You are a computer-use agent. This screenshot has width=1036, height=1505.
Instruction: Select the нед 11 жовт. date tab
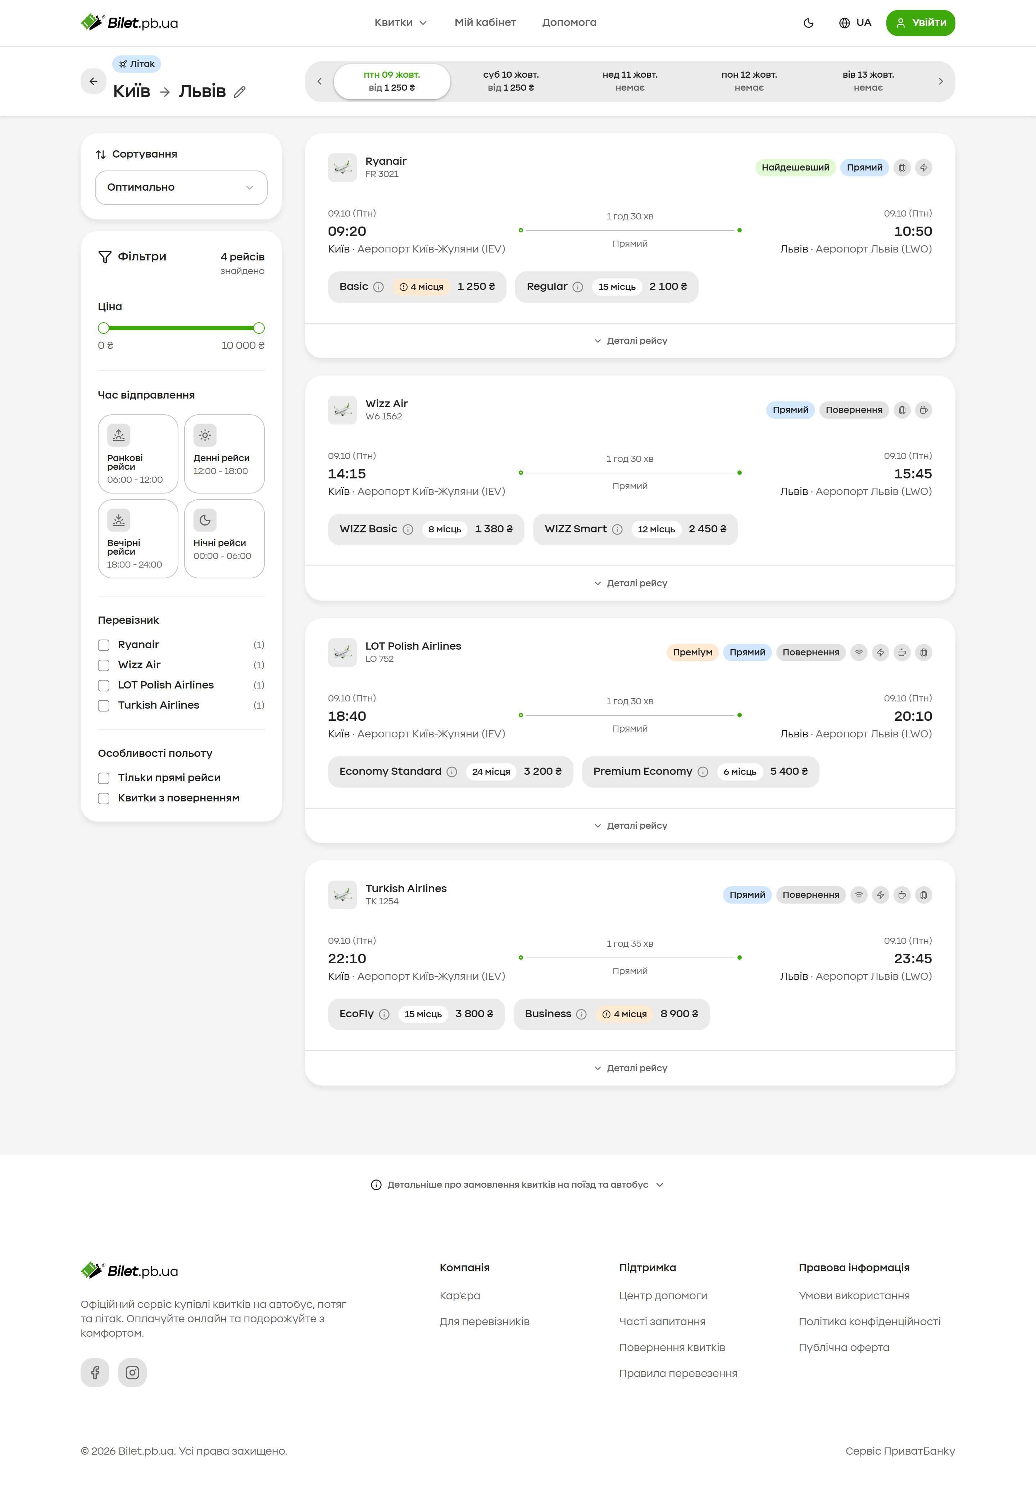[x=630, y=81]
